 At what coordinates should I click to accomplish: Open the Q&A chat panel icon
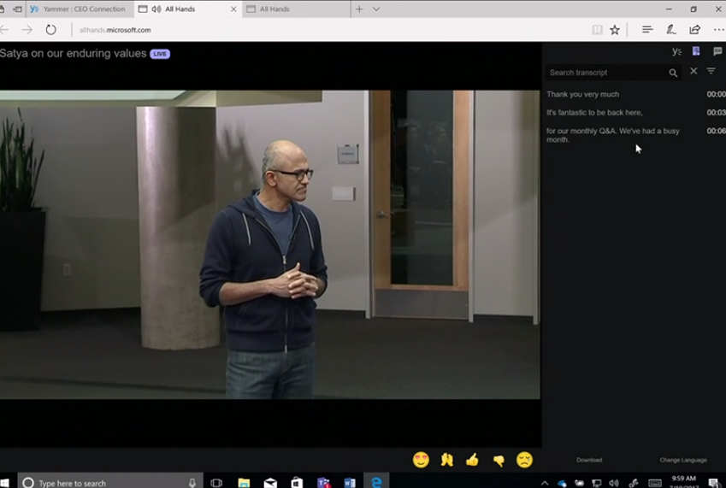click(x=717, y=52)
